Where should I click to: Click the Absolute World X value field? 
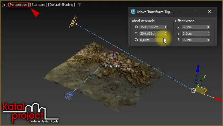click(x=152, y=27)
